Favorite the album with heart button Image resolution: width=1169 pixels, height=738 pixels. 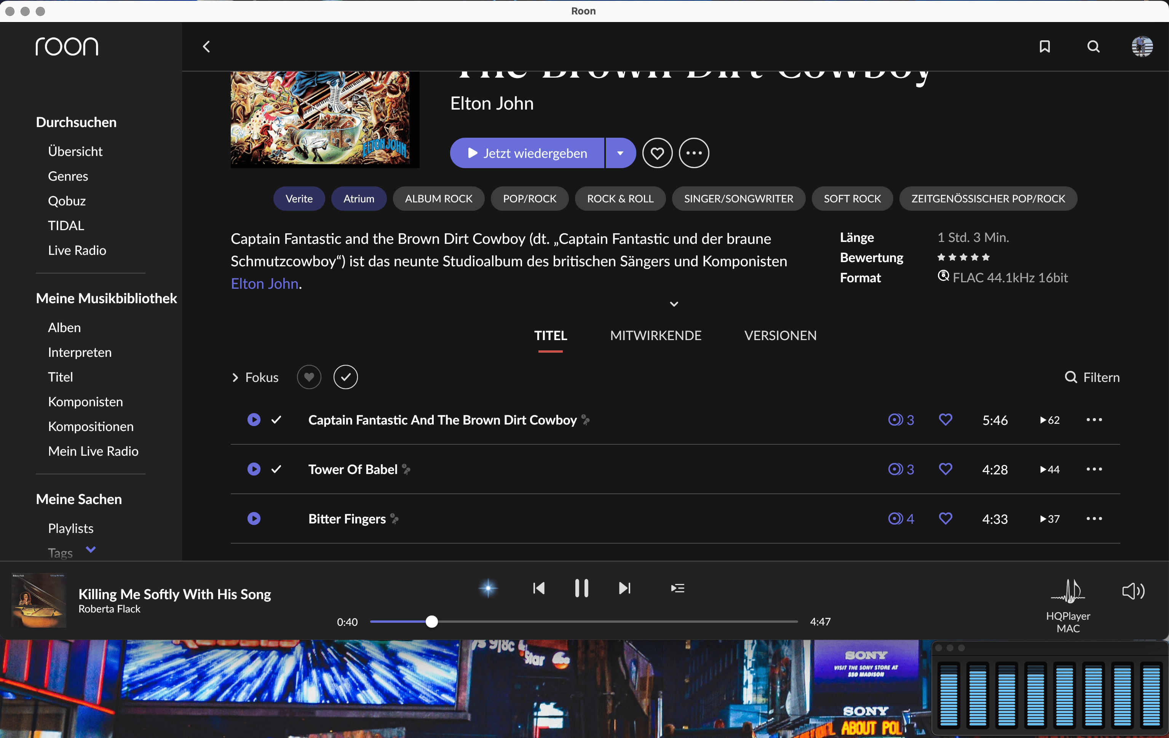click(657, 153)
